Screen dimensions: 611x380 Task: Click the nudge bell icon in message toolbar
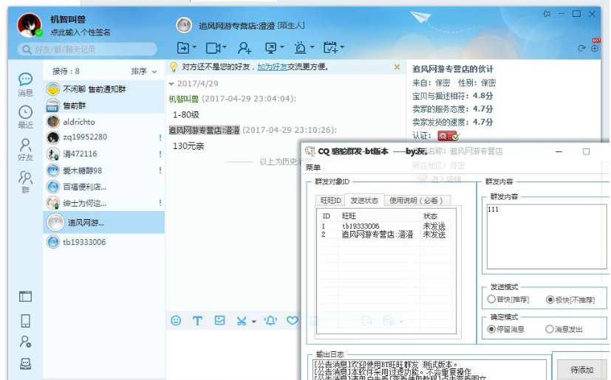pyautogui.click(x=270, y=320)
